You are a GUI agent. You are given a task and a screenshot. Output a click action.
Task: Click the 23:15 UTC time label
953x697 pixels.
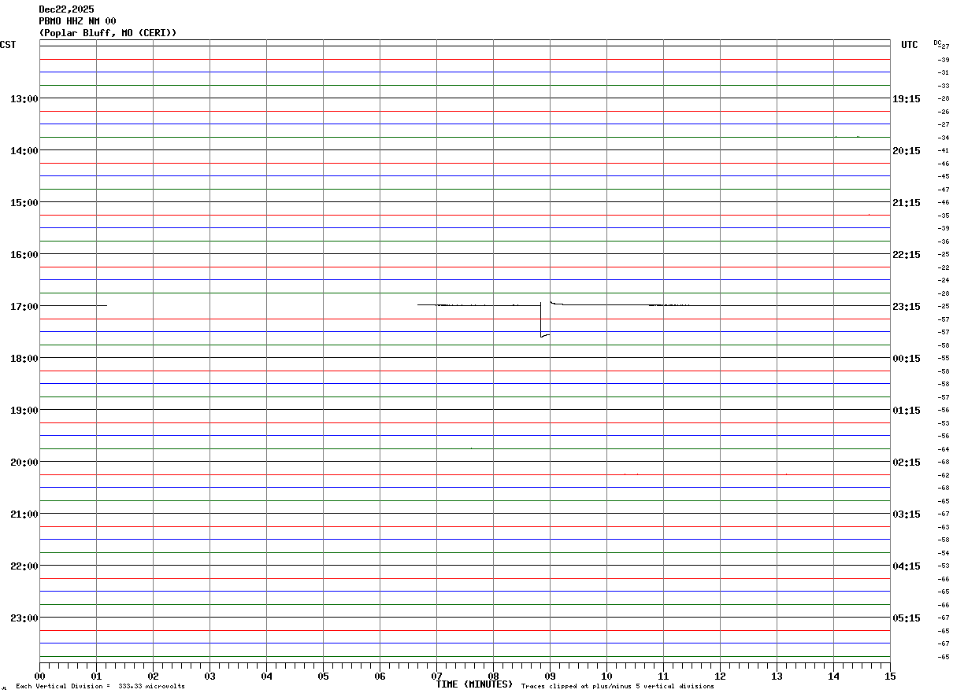click(906, 306)
